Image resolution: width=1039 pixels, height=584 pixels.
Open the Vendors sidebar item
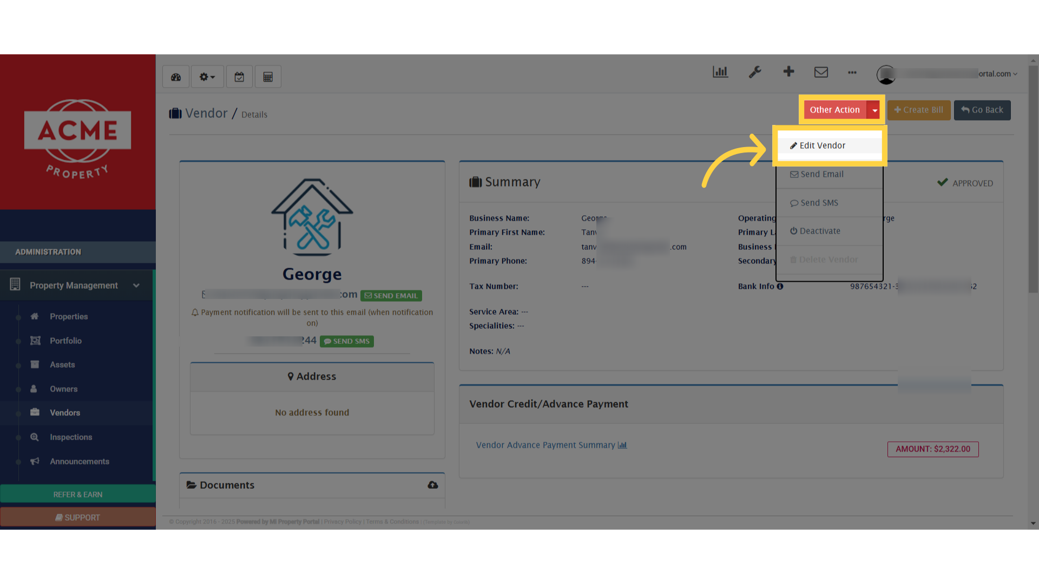[x=65, y=413]
